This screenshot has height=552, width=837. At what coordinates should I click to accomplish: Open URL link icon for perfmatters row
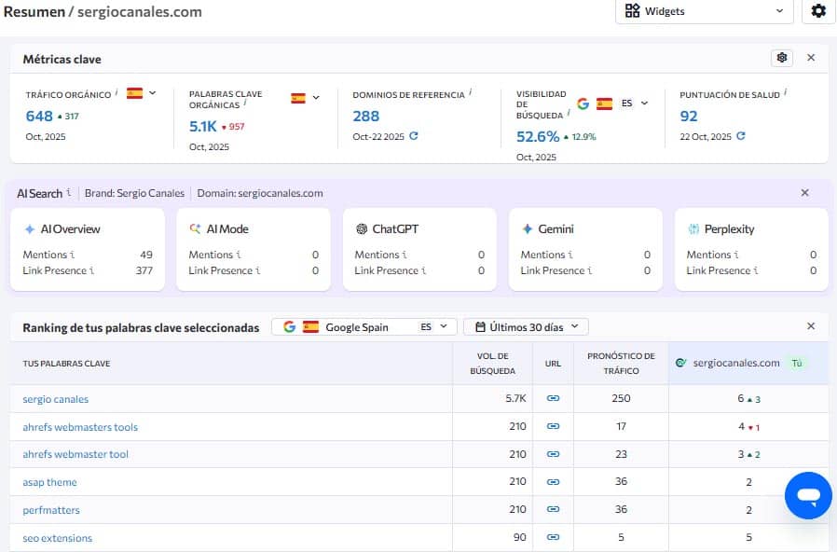pos(553,510)
